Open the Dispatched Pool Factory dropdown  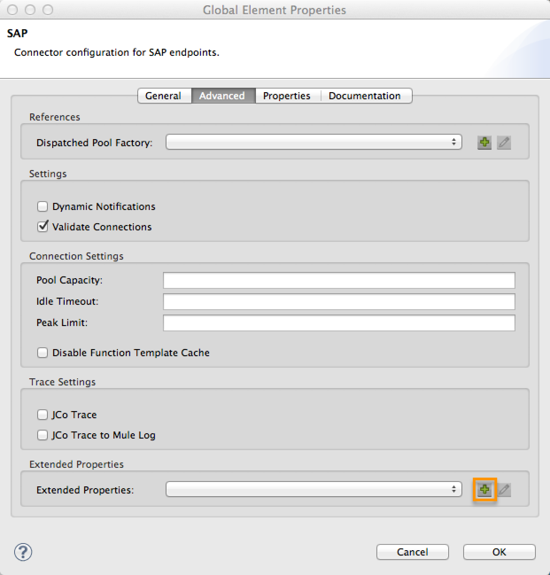click(314, 142)
